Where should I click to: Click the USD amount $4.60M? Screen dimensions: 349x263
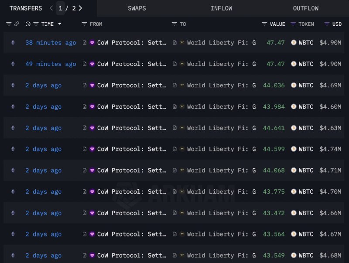pyautogui.click(x=330, y=106)
